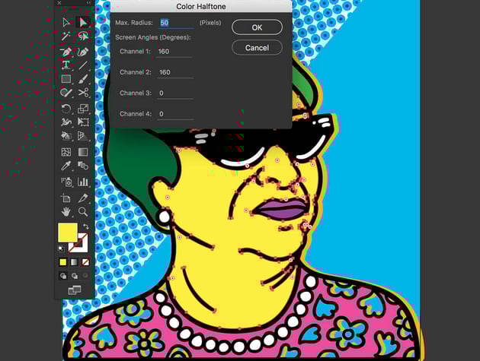The height and width of the screenshot is (361, 480).
Task: Focus the Max. Radius field
Action: 177,23
